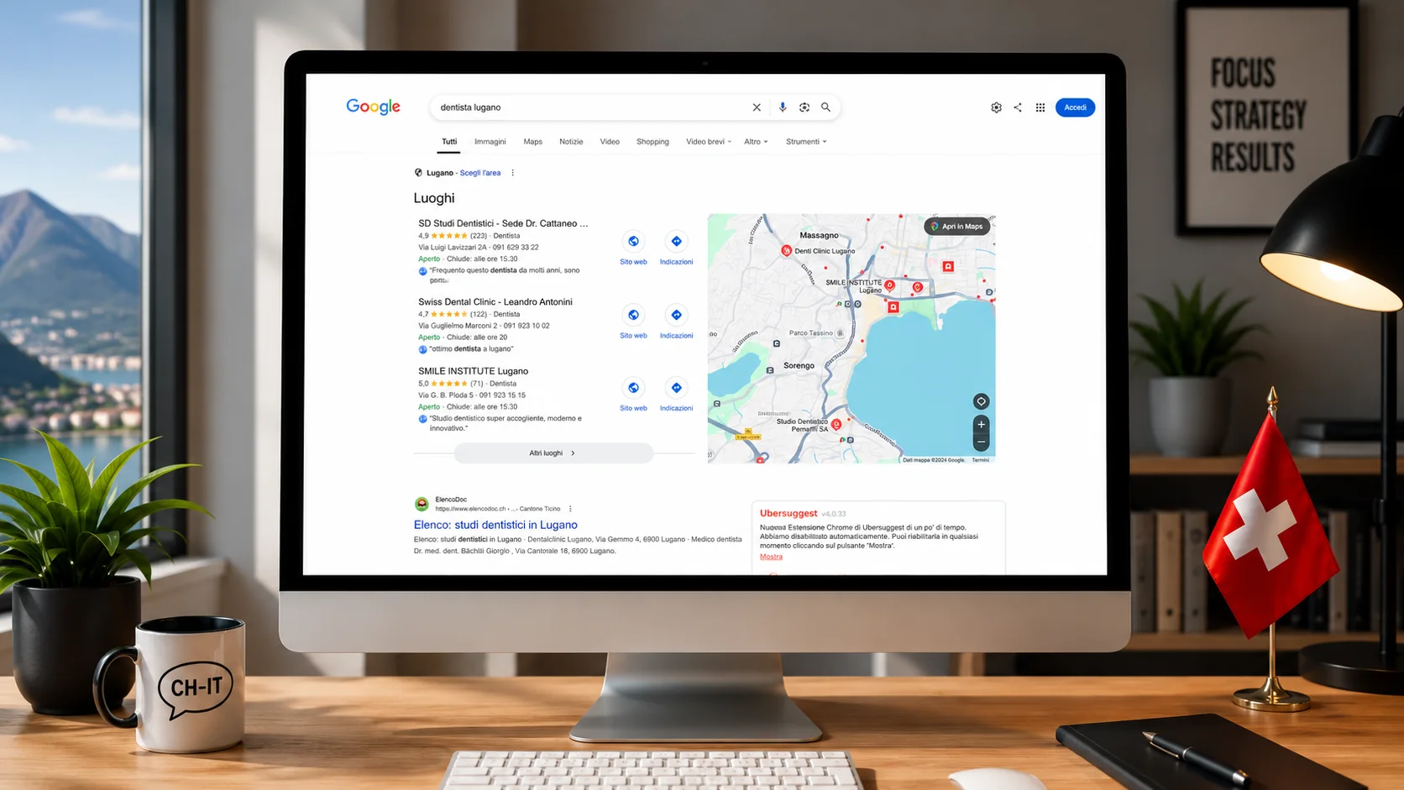The width and height of the screenshot is (1404, 790).
Task: Click the review "Frequento questo dentista da molti anni"
Action: click(x=504, y=275)
